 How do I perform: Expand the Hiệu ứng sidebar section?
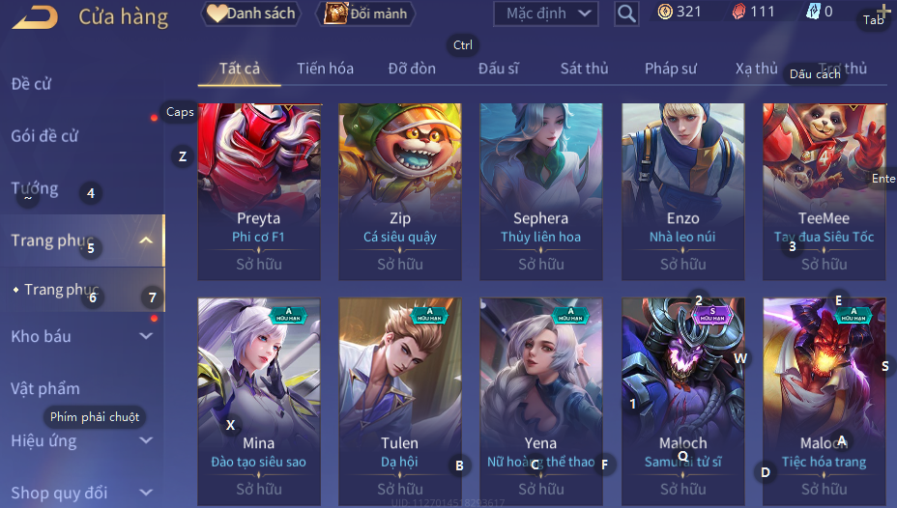pos(147,440)
